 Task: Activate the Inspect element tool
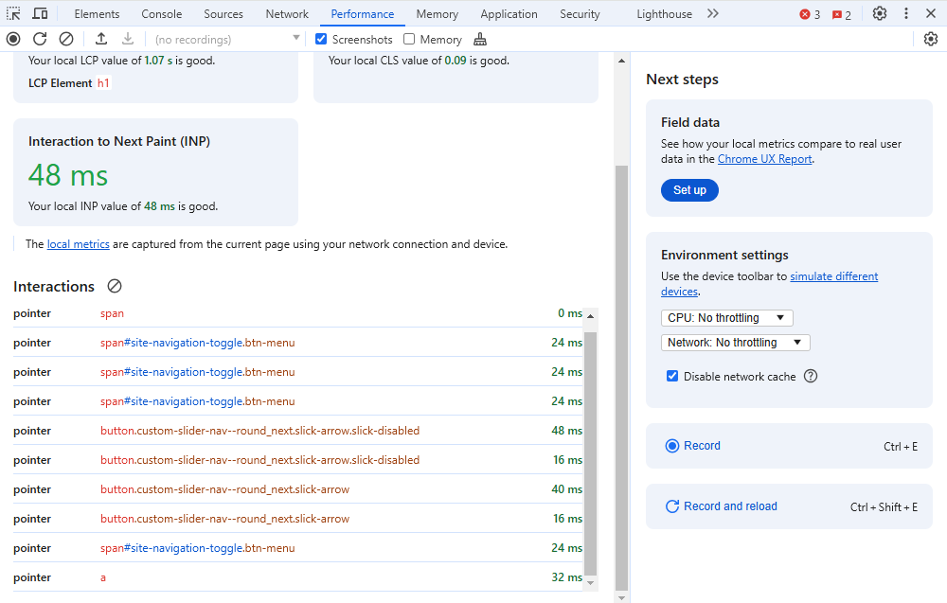point(13,13)
